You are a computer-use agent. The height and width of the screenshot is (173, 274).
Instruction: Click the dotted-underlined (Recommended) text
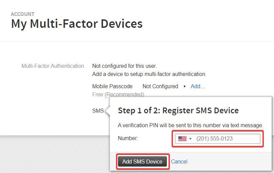point(124,95)
